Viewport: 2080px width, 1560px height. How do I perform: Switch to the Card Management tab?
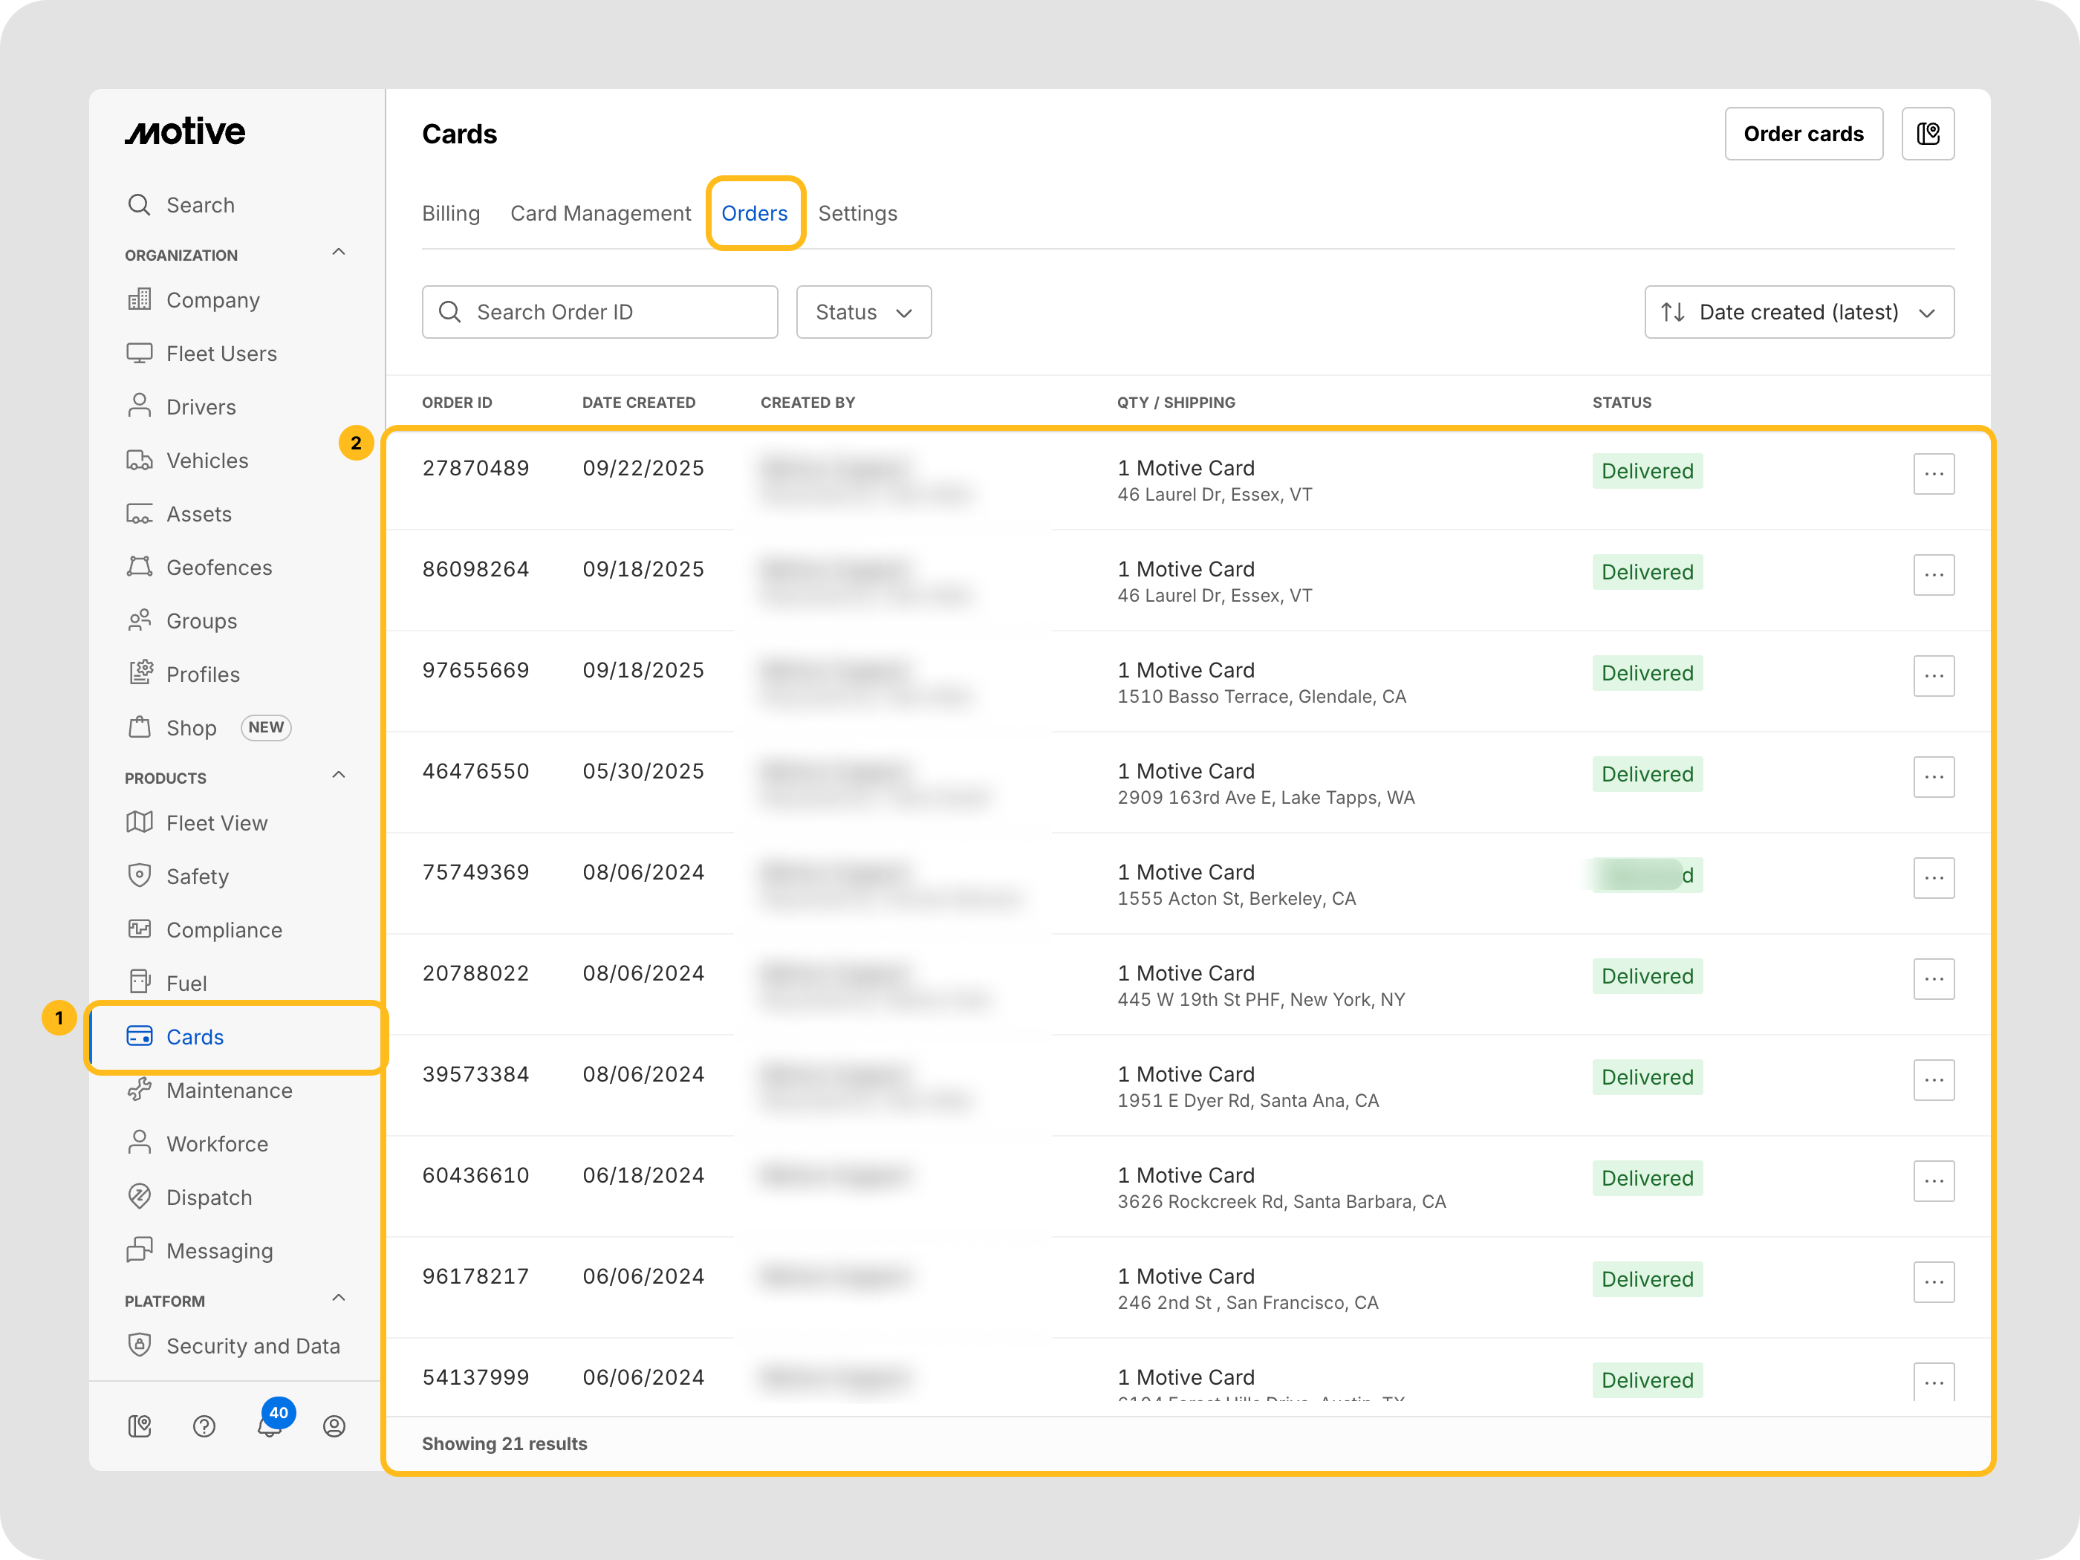(600, 213)
